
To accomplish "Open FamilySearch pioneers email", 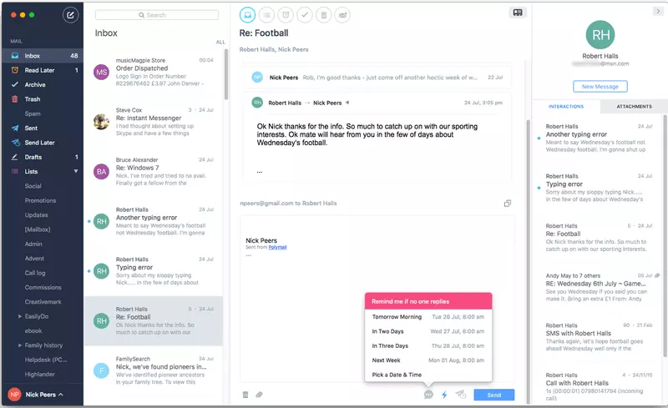I will pos(154,370).
